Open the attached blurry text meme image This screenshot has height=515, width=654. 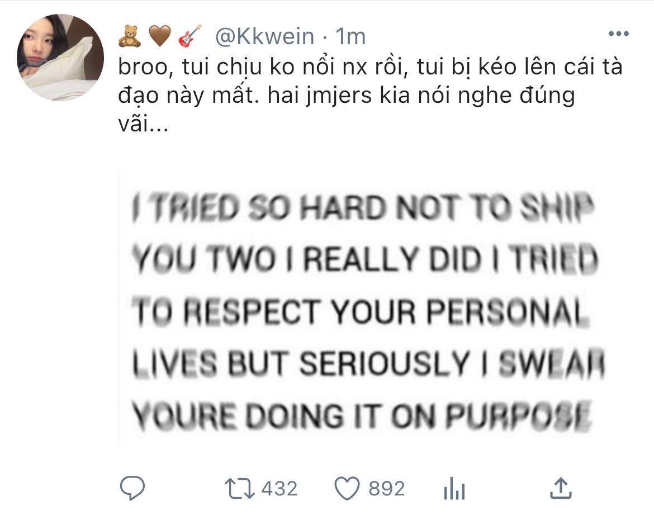366,309
